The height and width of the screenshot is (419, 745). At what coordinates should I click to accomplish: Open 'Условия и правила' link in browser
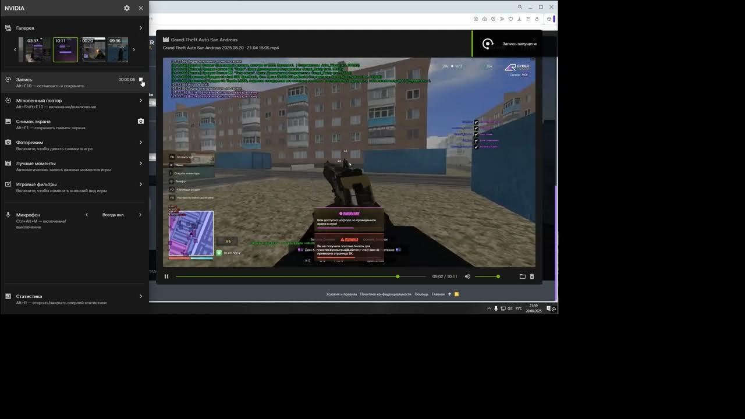coord(342,294)
